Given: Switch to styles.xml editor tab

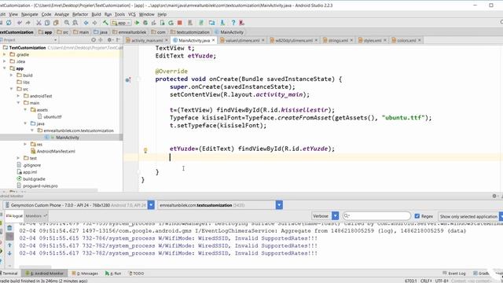Looking at the screenshot, I should 372,40.
